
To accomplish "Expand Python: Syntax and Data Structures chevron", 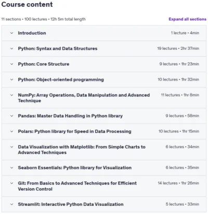I will (11, 48).
